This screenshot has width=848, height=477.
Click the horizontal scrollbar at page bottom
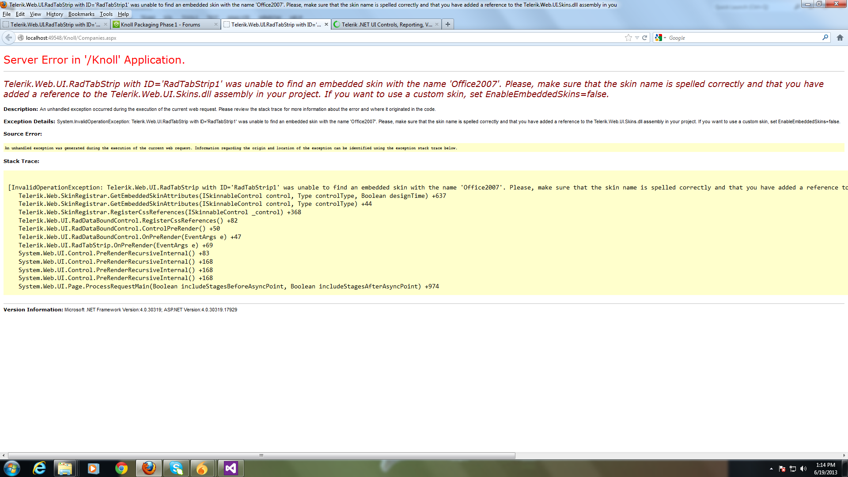(x=261, y=455)
